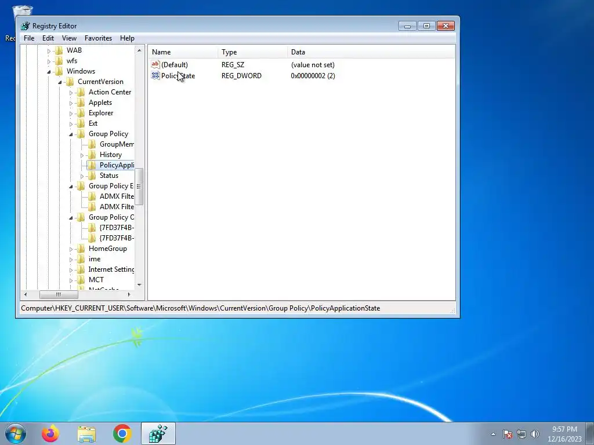Click the tree horizontal scroll right arrow

coord(129,294)
